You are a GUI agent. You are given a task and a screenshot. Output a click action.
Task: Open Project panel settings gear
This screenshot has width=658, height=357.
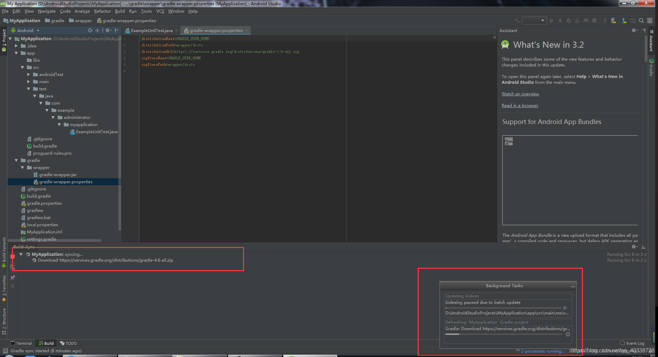tap(108, 30)
